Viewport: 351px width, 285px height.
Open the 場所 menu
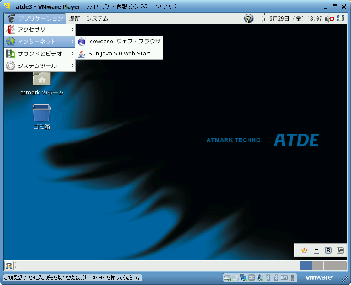click(75, 18)
